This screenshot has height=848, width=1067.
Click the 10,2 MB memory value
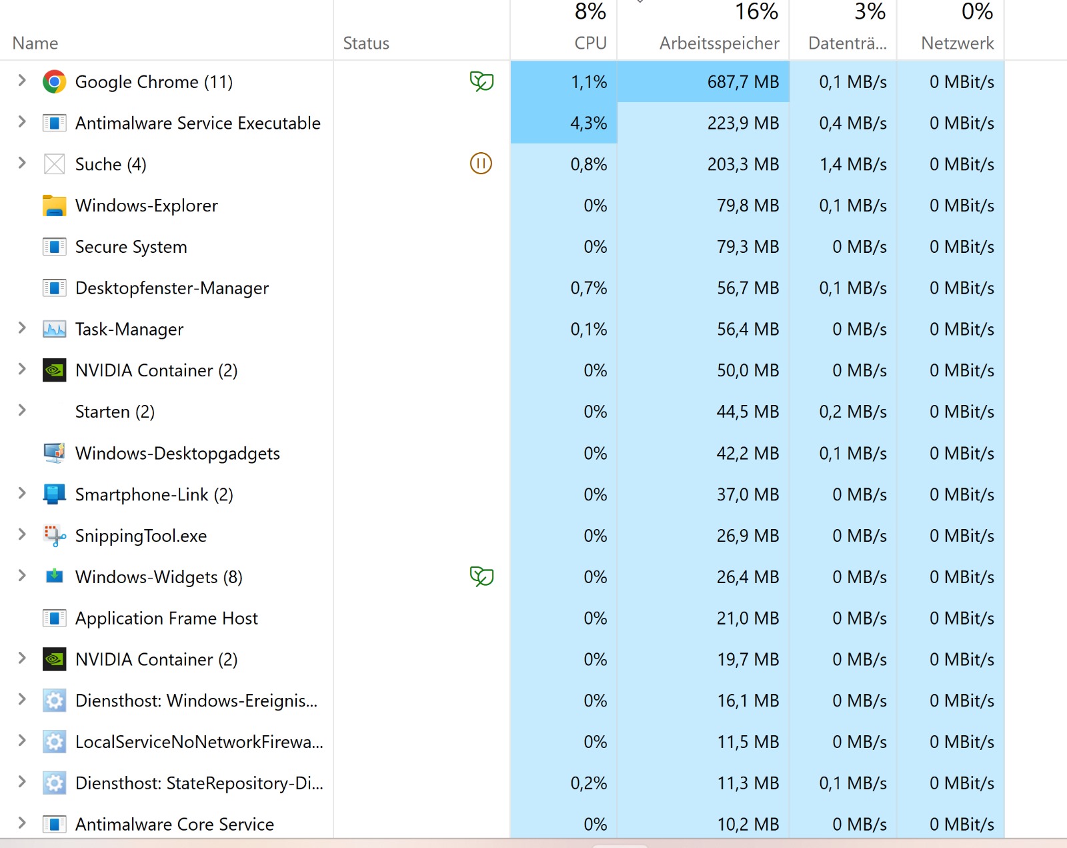tap(748, 825)
